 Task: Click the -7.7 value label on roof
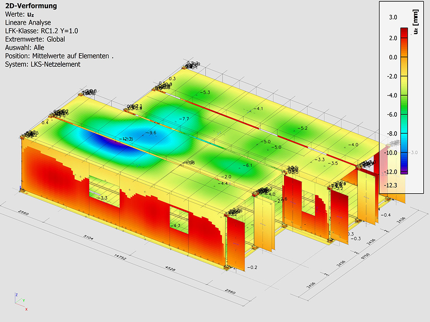tap(184, 119)
